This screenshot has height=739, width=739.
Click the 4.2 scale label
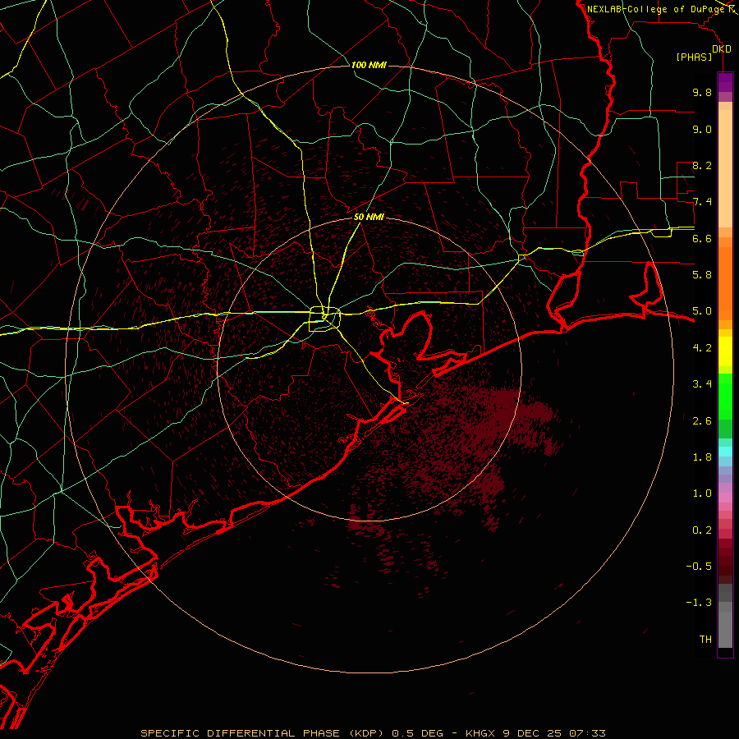click(x=702, y=348)
